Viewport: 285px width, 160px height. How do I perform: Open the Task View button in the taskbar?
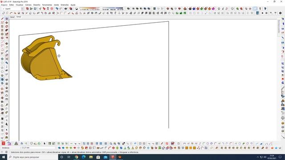point(69,157)
